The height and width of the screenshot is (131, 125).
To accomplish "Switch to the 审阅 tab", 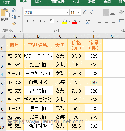I will click(x=107, y=2).
